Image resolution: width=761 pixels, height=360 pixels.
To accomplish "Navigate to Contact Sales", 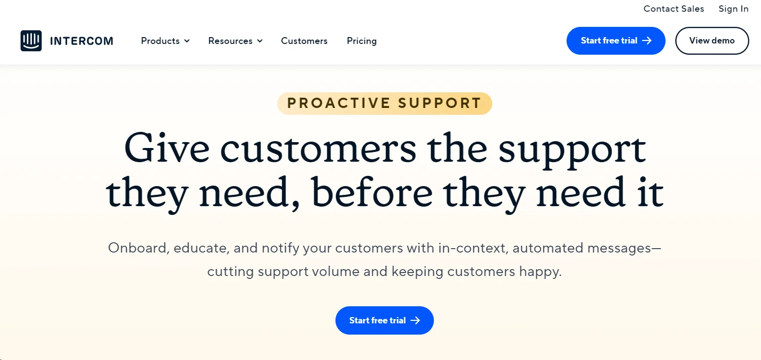I will pos(673,9).
